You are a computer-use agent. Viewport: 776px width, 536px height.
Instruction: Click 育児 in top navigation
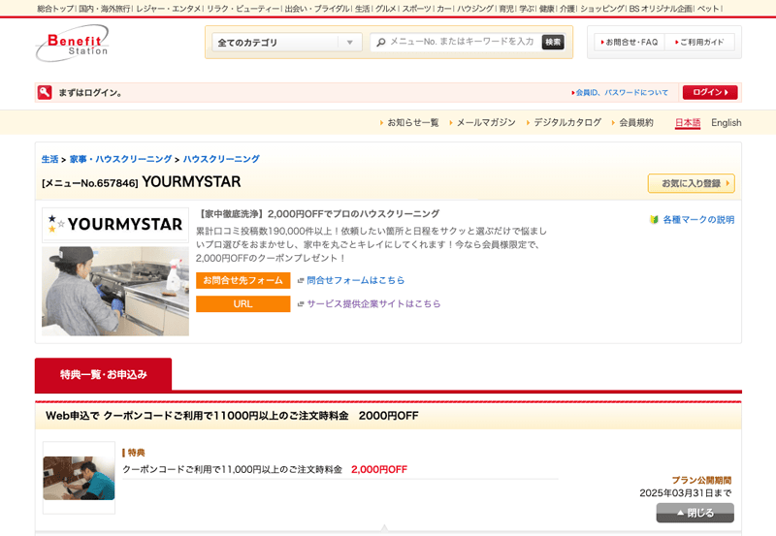point(506,9)
